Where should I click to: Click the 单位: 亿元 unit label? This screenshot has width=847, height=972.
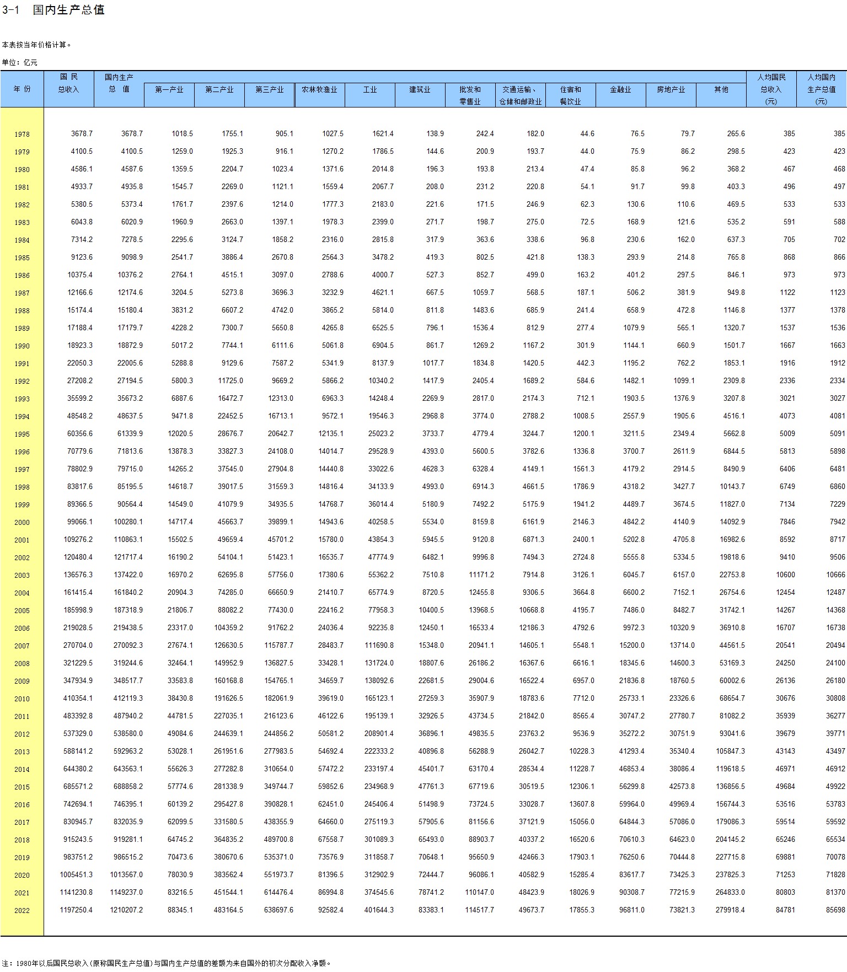19,62
